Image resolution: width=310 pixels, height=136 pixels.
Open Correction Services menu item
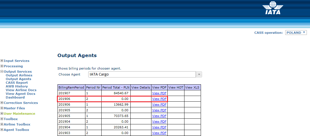[21, 103]
